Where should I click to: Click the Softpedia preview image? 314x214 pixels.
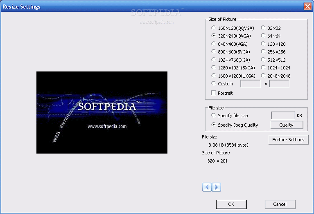coord(102,112)
